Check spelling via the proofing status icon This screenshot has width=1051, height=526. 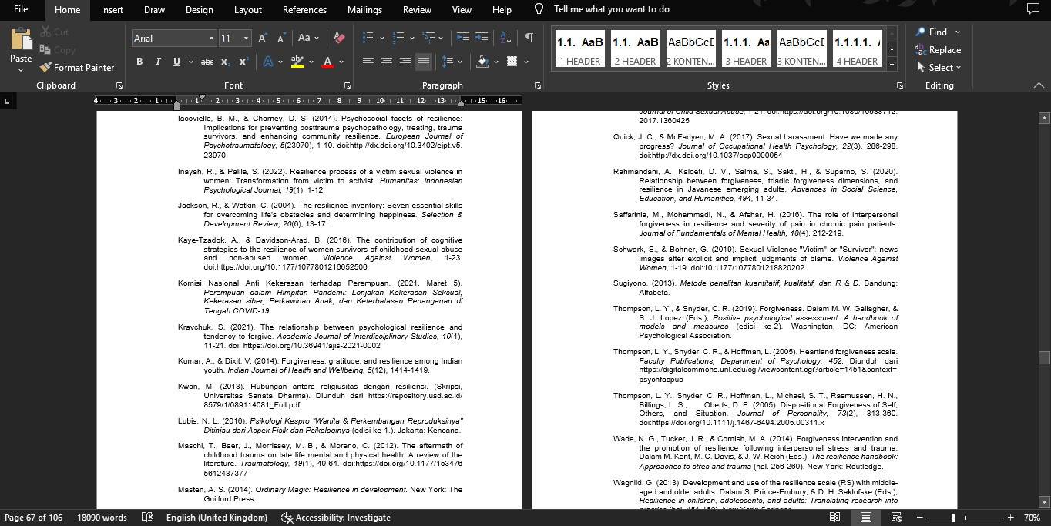coord(147,518)
